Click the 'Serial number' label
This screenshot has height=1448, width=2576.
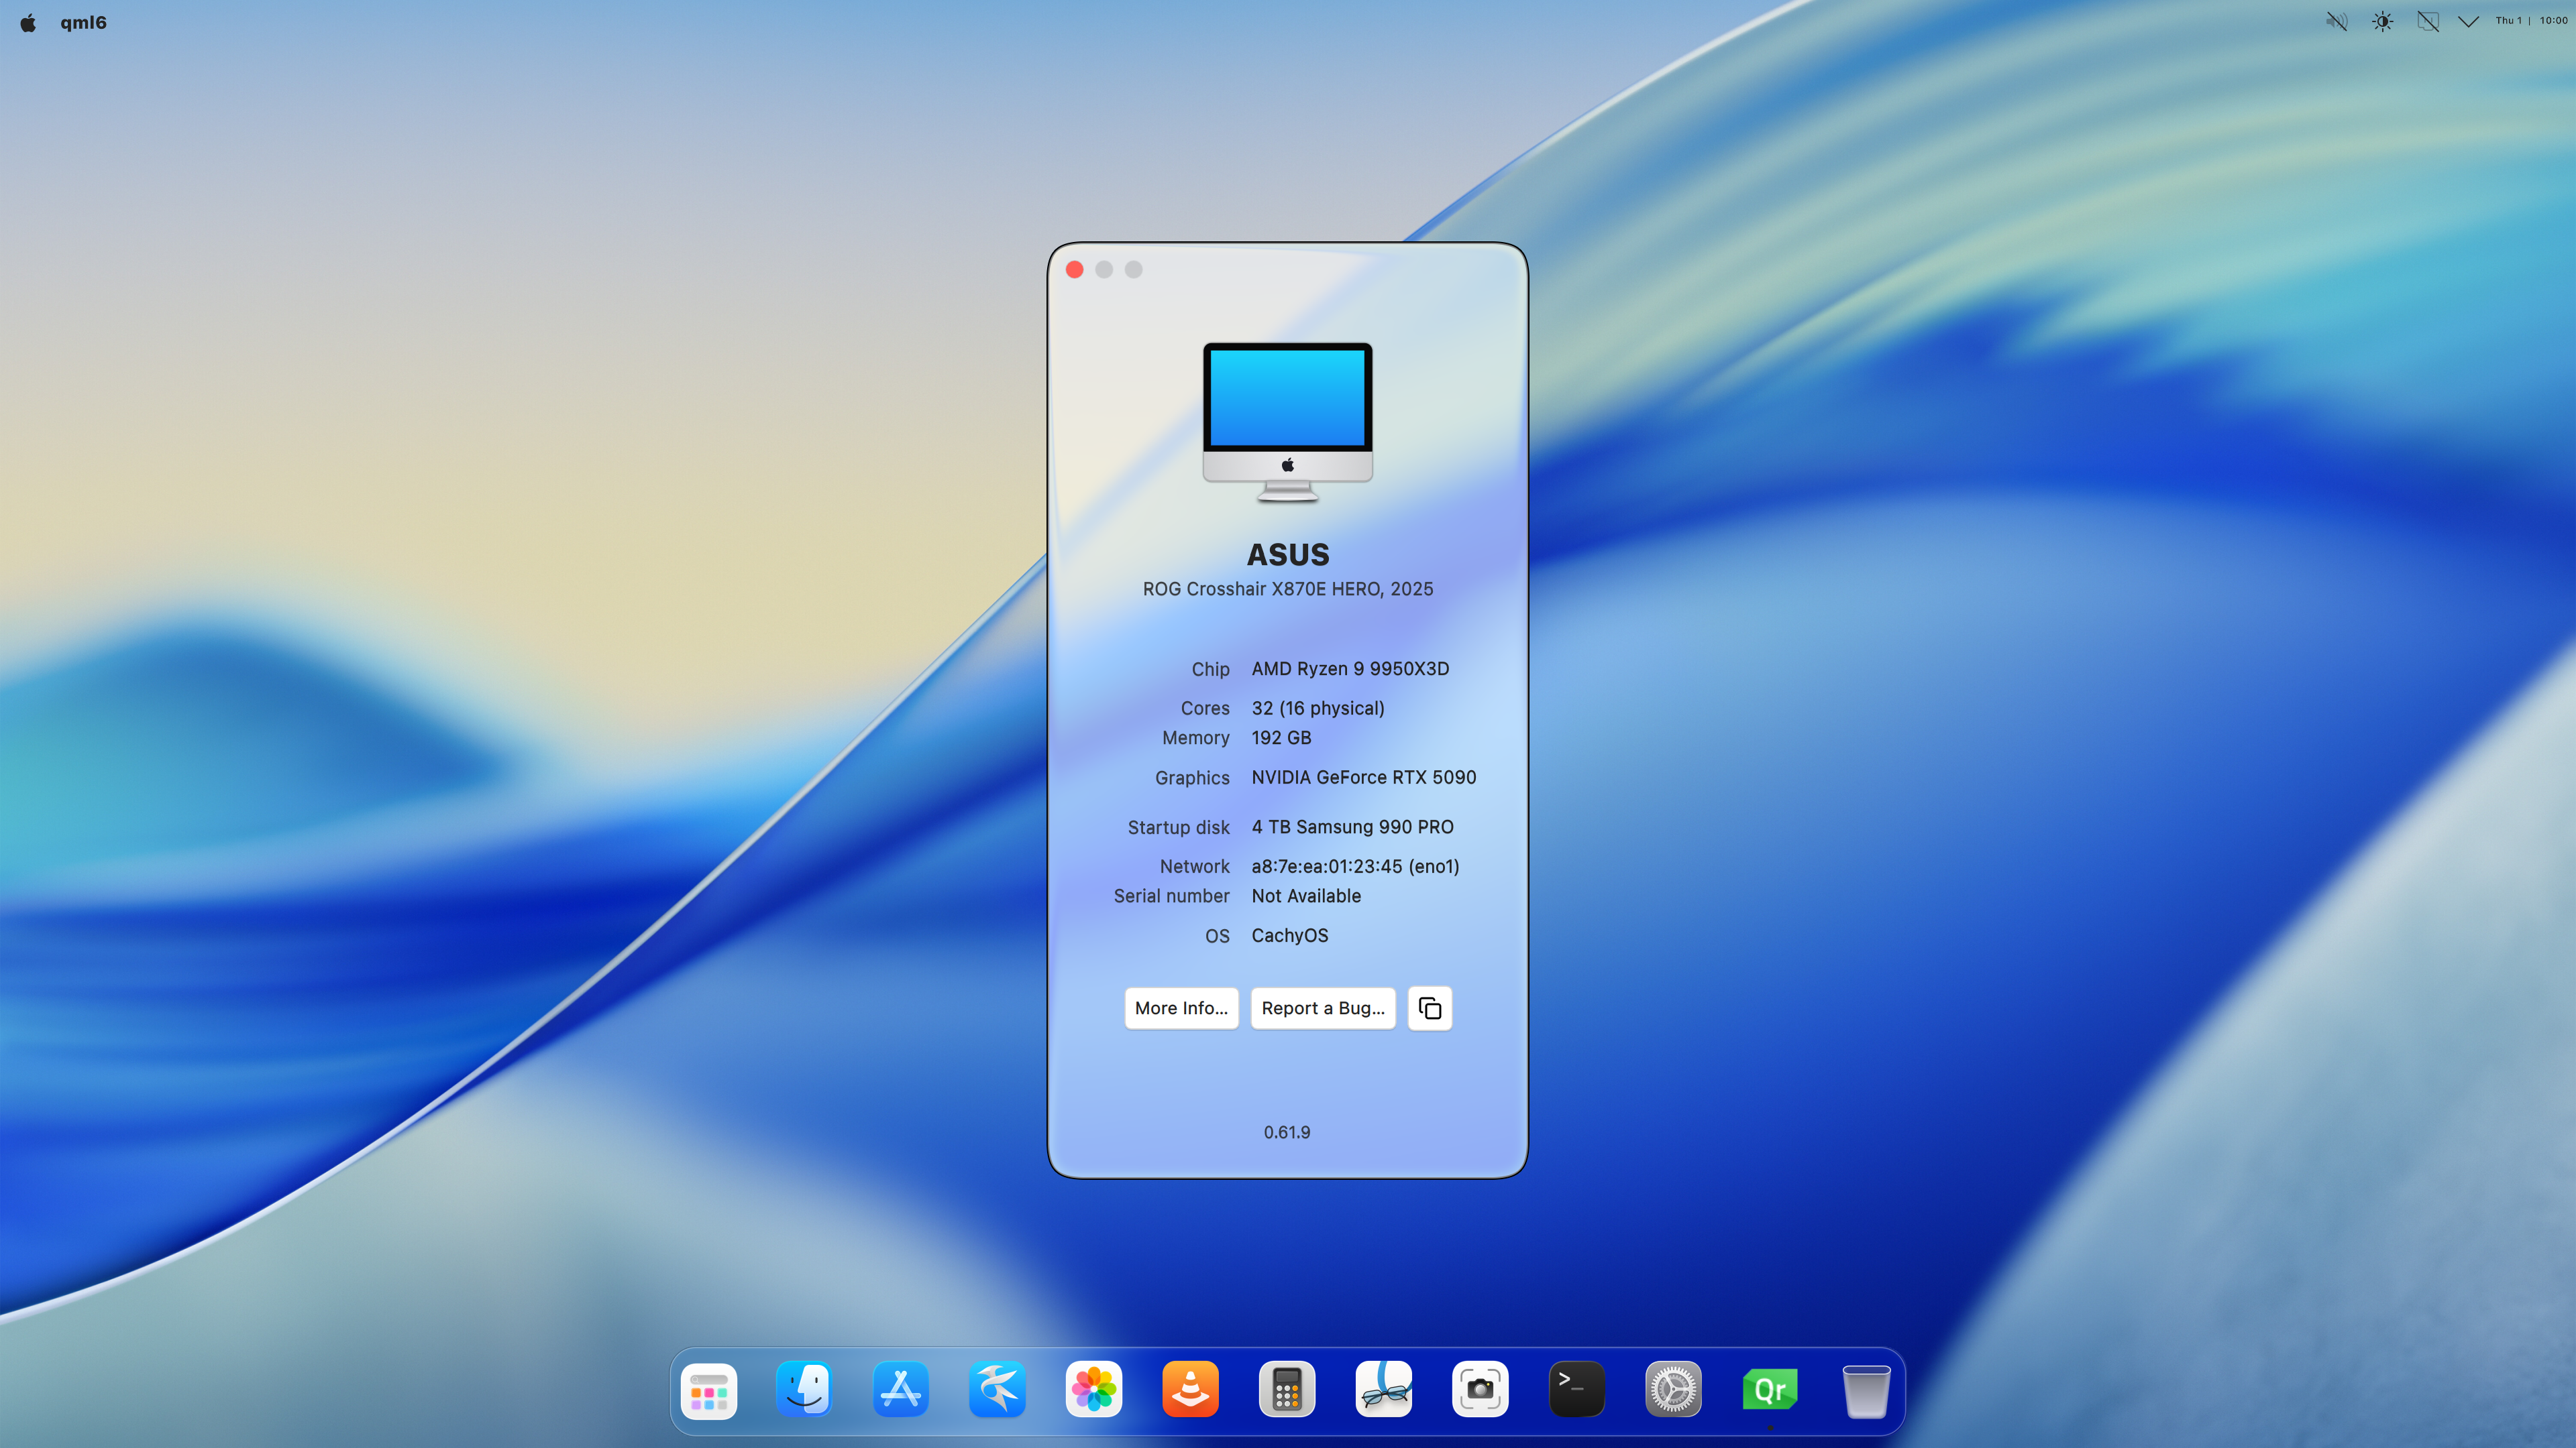pos(1171,896)
